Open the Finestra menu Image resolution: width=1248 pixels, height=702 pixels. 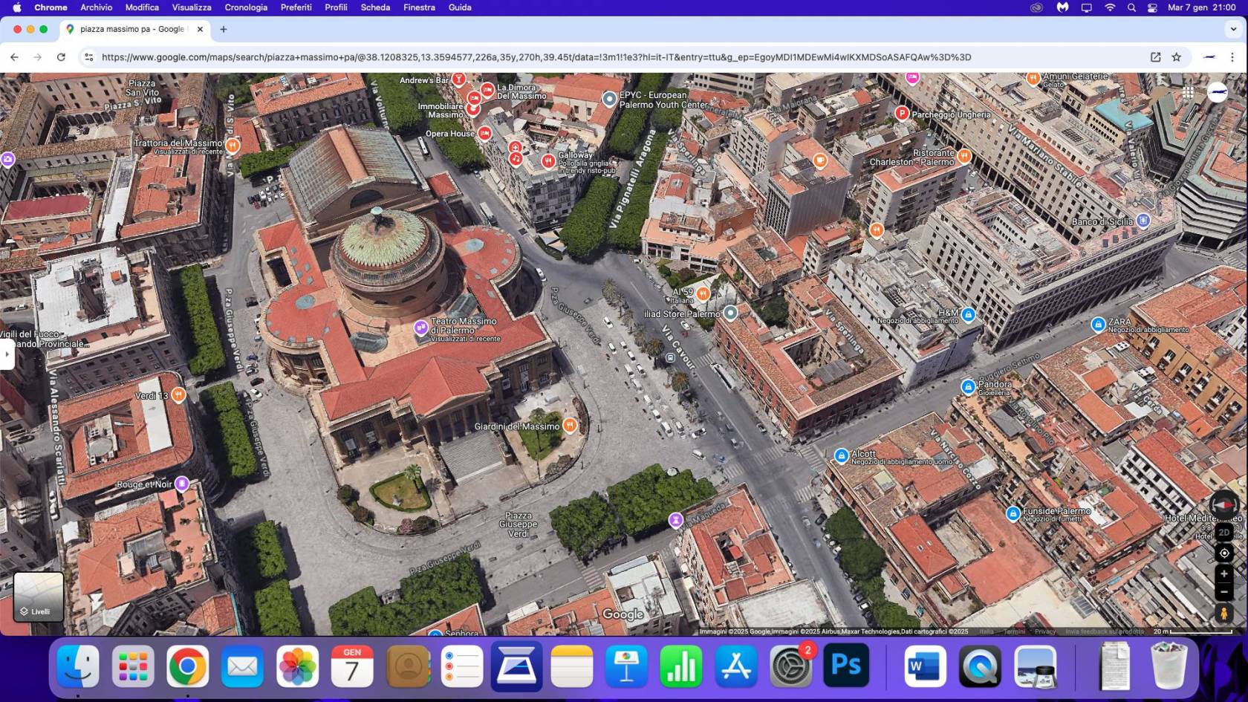[419, 7]
